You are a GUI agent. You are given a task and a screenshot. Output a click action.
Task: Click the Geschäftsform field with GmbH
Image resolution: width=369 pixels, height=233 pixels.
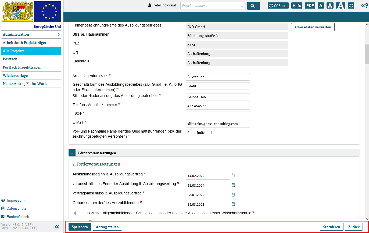click(x=218, y=86)
